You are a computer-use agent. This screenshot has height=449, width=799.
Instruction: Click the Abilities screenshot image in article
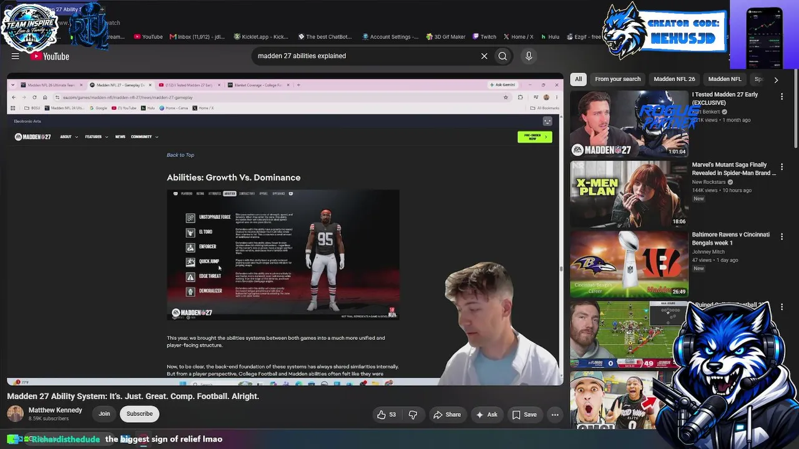click(283, 254)
